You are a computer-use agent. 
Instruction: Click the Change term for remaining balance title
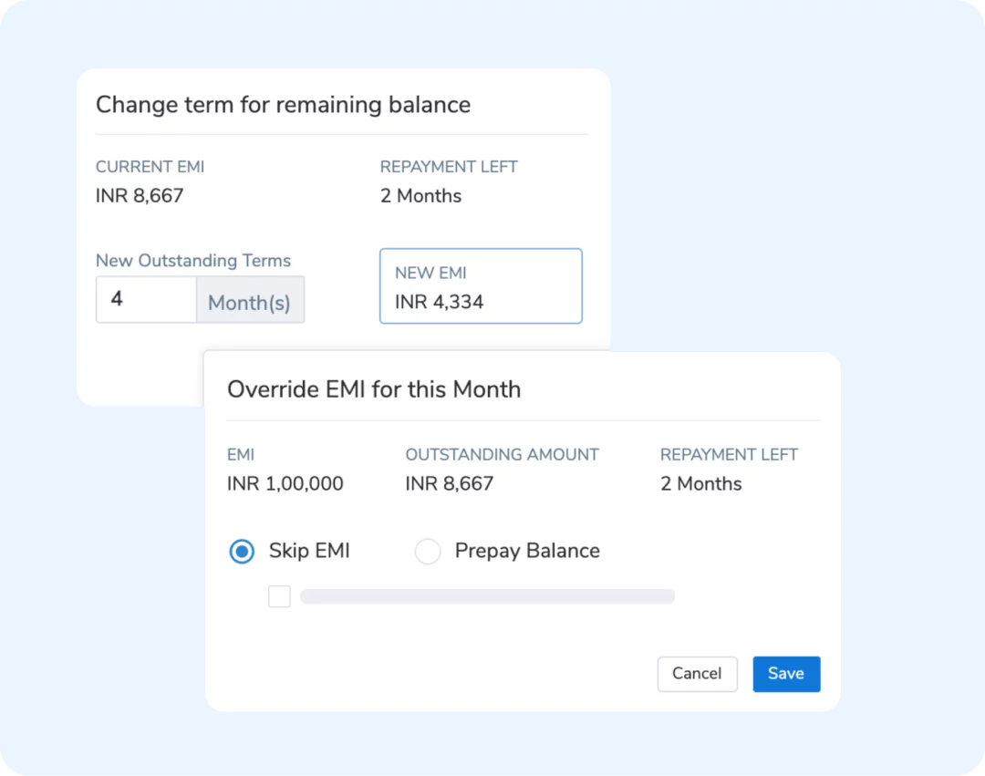pyautogui.click(x=283, y=104)
